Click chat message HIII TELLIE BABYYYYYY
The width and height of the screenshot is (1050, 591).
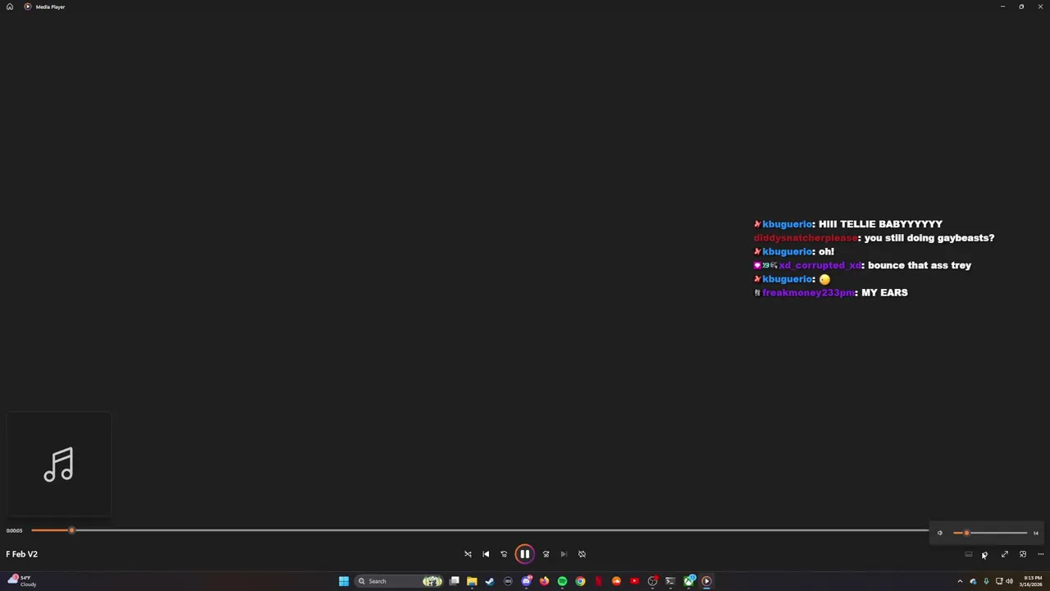point(880,224)
